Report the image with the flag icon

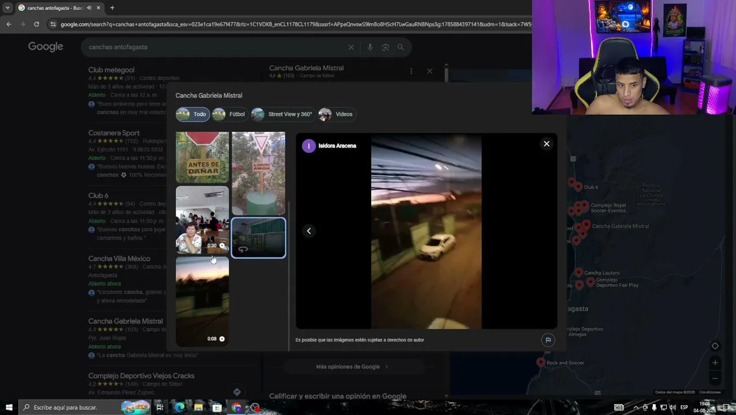click(x=548, y=340)
